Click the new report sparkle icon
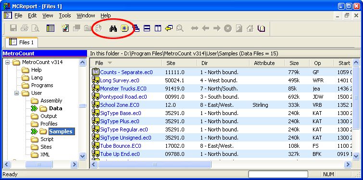 click(x=65, y=28)
